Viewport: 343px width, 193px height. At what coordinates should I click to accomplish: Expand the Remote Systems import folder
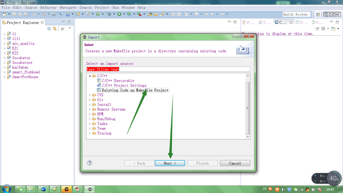[x=90, y=109]
